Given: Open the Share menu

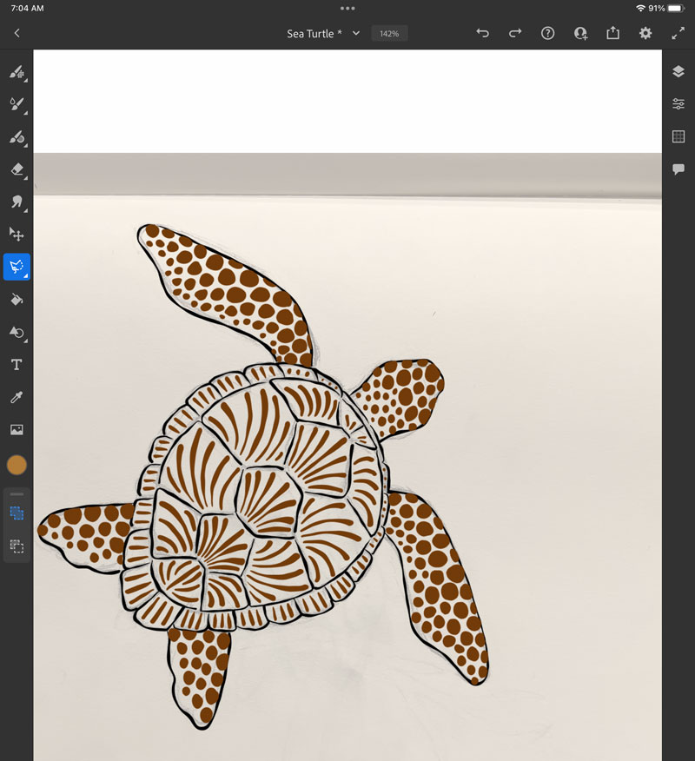Looking at the screenshot, I should (612, 32).
